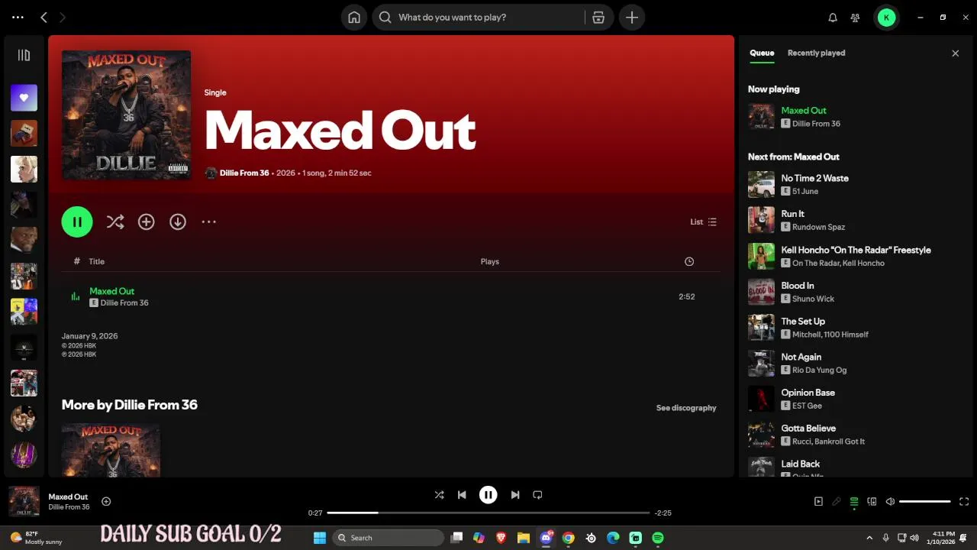Toggle the Queue icon in player bar
This screenshot has height=550, width=977.
854,502
